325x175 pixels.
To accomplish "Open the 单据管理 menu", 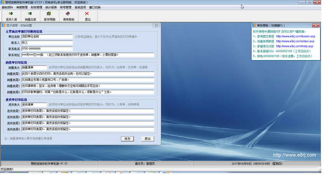I will coord(22,7).
